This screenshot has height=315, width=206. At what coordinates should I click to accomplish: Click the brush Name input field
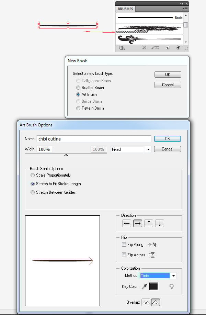[x=94, y=139]
